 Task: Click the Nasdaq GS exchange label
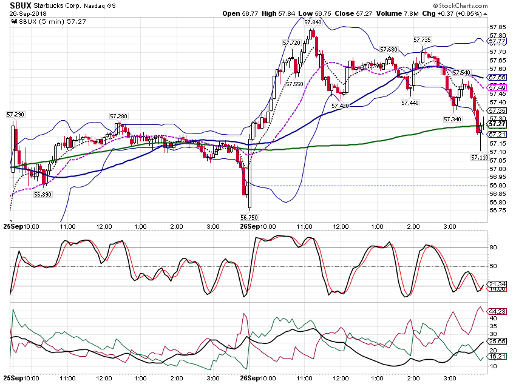tap(100, 6)
